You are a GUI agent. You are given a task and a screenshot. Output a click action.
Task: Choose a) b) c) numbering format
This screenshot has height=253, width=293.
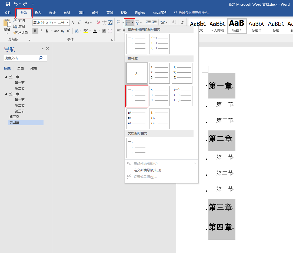(x=137, y=119)
